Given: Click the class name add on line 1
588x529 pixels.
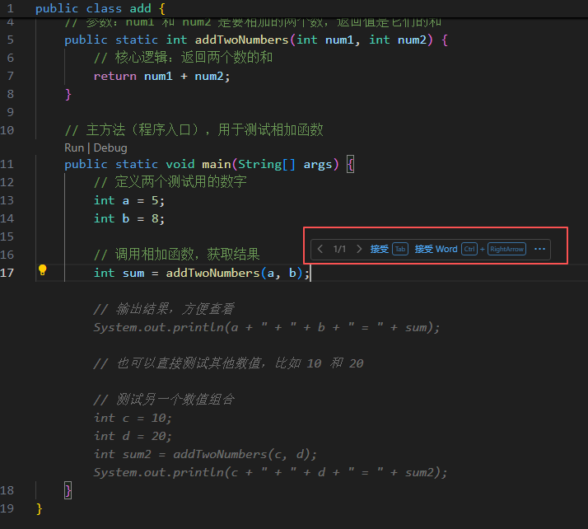Looking at the screenshot, I should [x=141, y=8].
